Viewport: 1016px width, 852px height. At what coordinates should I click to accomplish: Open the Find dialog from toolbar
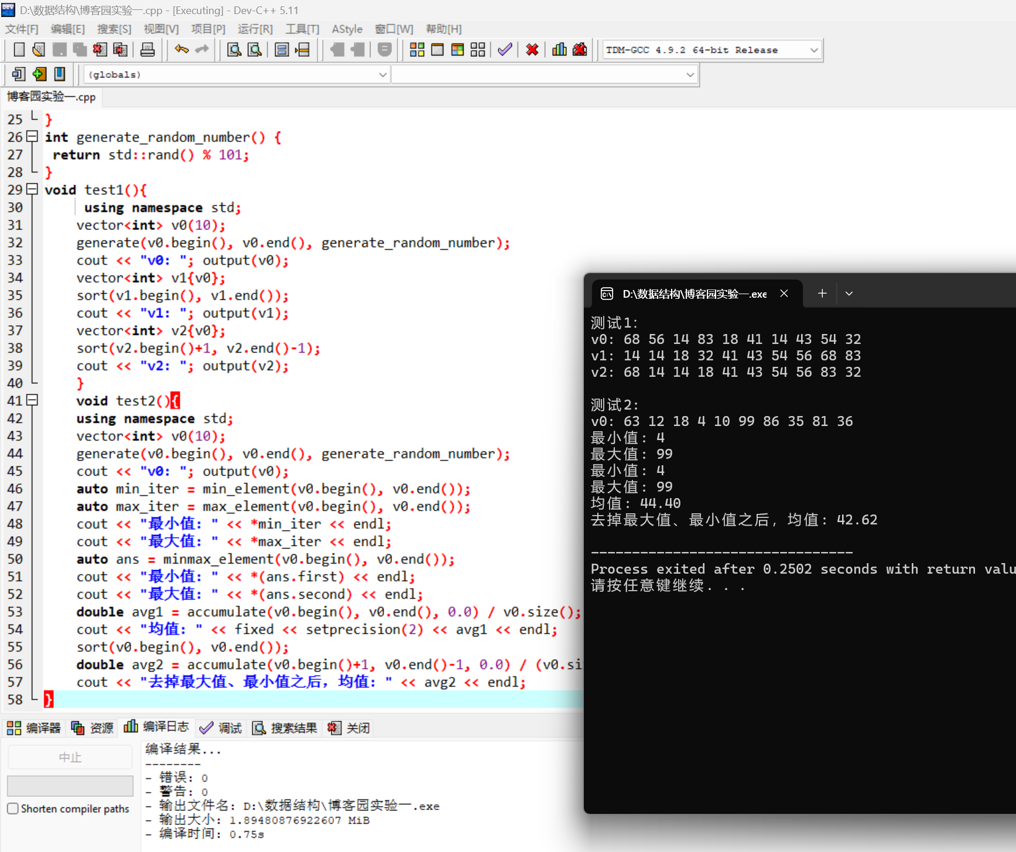coord(234,50)
